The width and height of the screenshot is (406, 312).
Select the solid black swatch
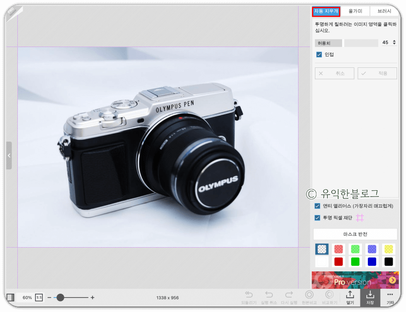pyautogui.click(x=389, y=262)
